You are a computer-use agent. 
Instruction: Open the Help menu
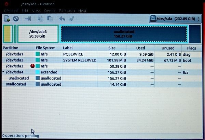[x=82, y=11]
